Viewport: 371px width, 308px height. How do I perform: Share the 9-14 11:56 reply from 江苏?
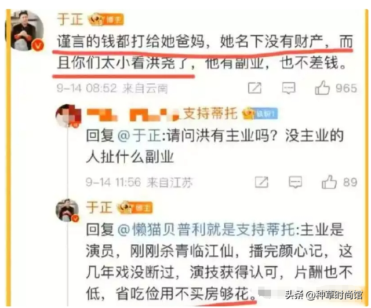tap(261, 182)
